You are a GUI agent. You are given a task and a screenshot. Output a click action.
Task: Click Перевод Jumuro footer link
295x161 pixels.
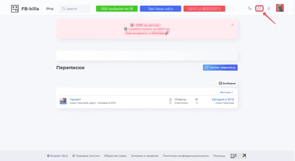(x=86, y=156)
